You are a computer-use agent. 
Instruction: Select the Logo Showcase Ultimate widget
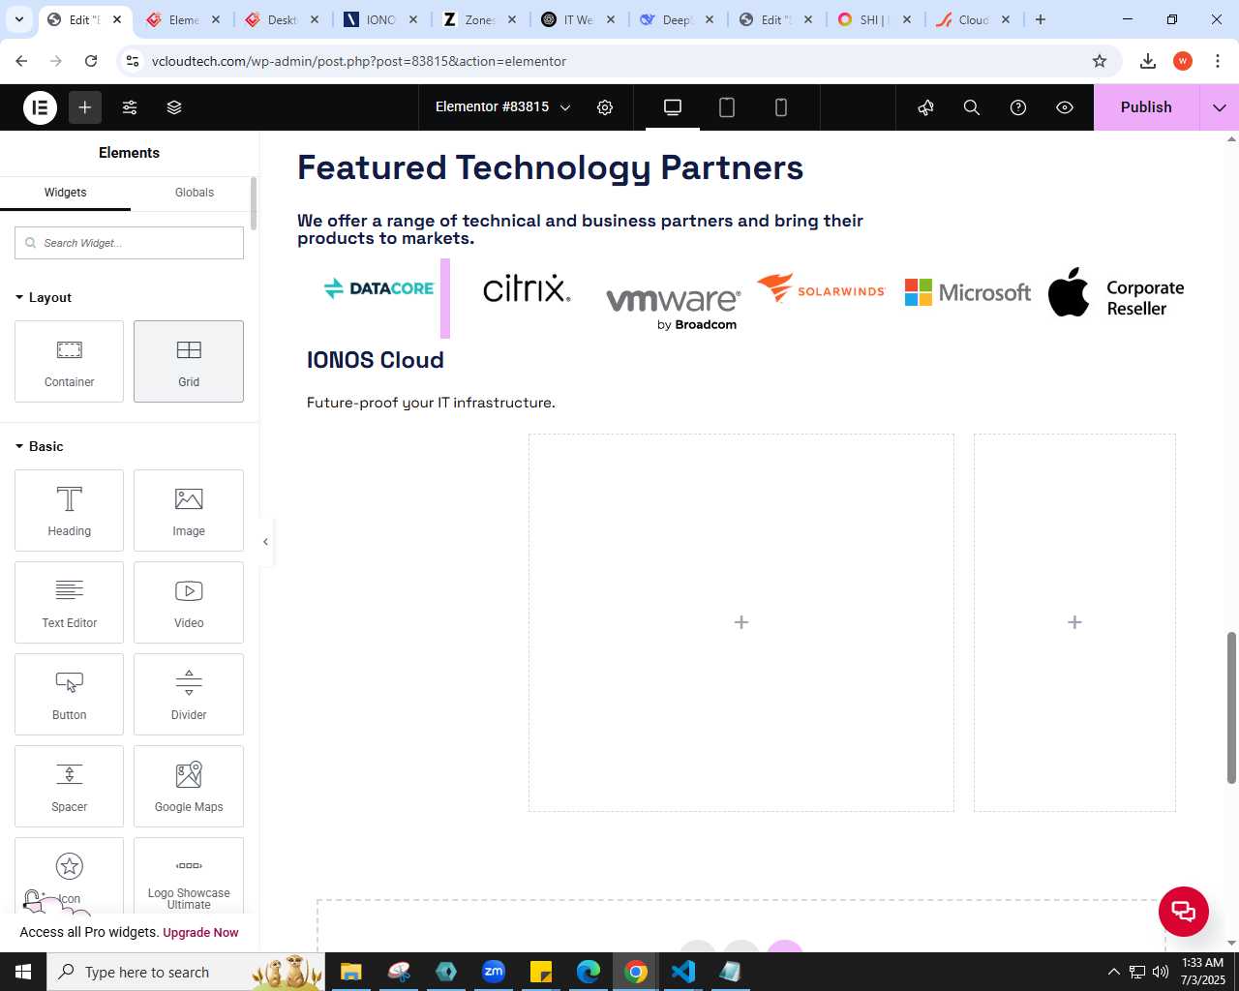pos(189,876)
